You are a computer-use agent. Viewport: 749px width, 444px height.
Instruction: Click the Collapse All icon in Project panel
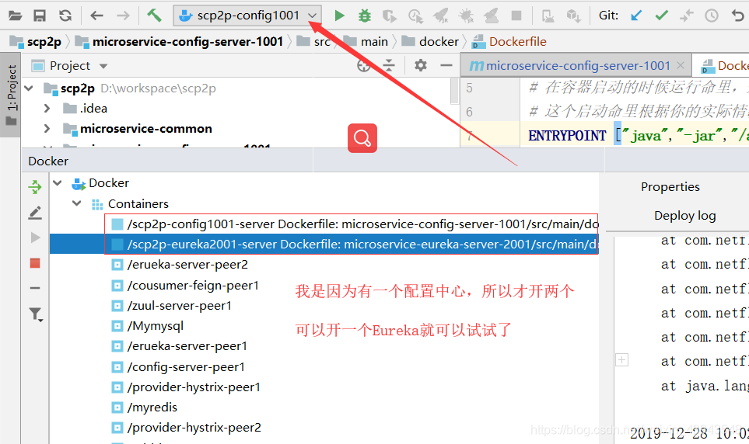pos(390,66)
